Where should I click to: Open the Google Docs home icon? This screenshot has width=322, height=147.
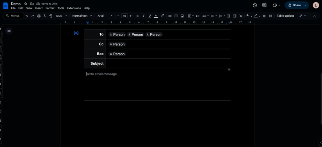[5, 6]
